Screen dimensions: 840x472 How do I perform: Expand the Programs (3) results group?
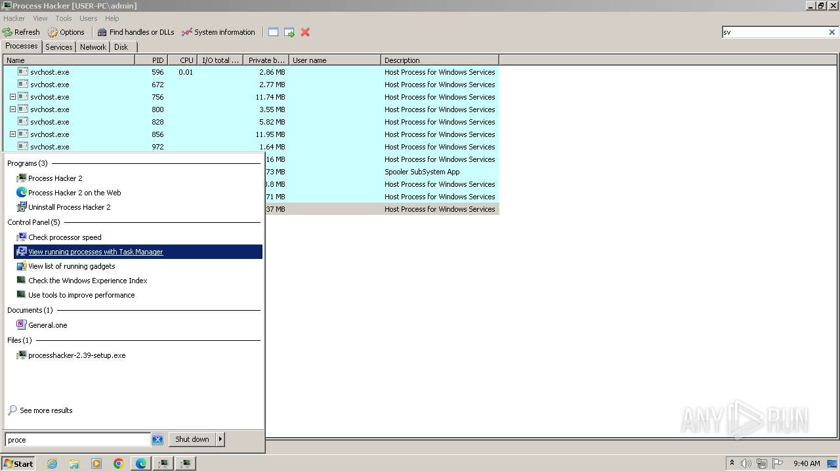[28, 163]
